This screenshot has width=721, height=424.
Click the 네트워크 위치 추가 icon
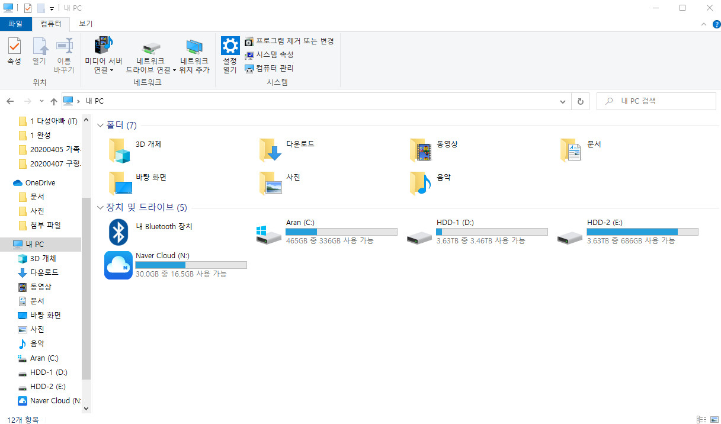tap(194, 47)
